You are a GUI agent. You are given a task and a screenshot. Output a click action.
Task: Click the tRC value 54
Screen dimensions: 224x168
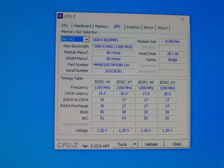point(124,118)
